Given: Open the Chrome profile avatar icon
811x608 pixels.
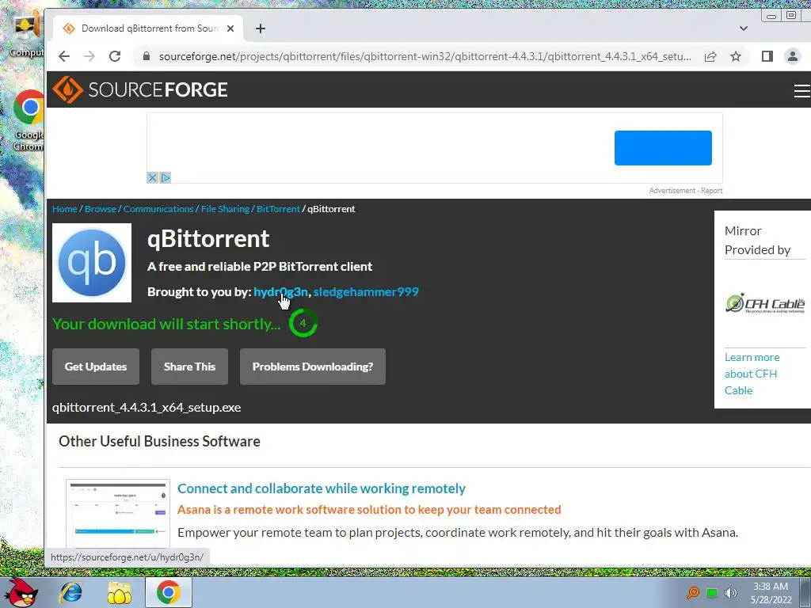Looking at the screenshot, I should [792, 56].
